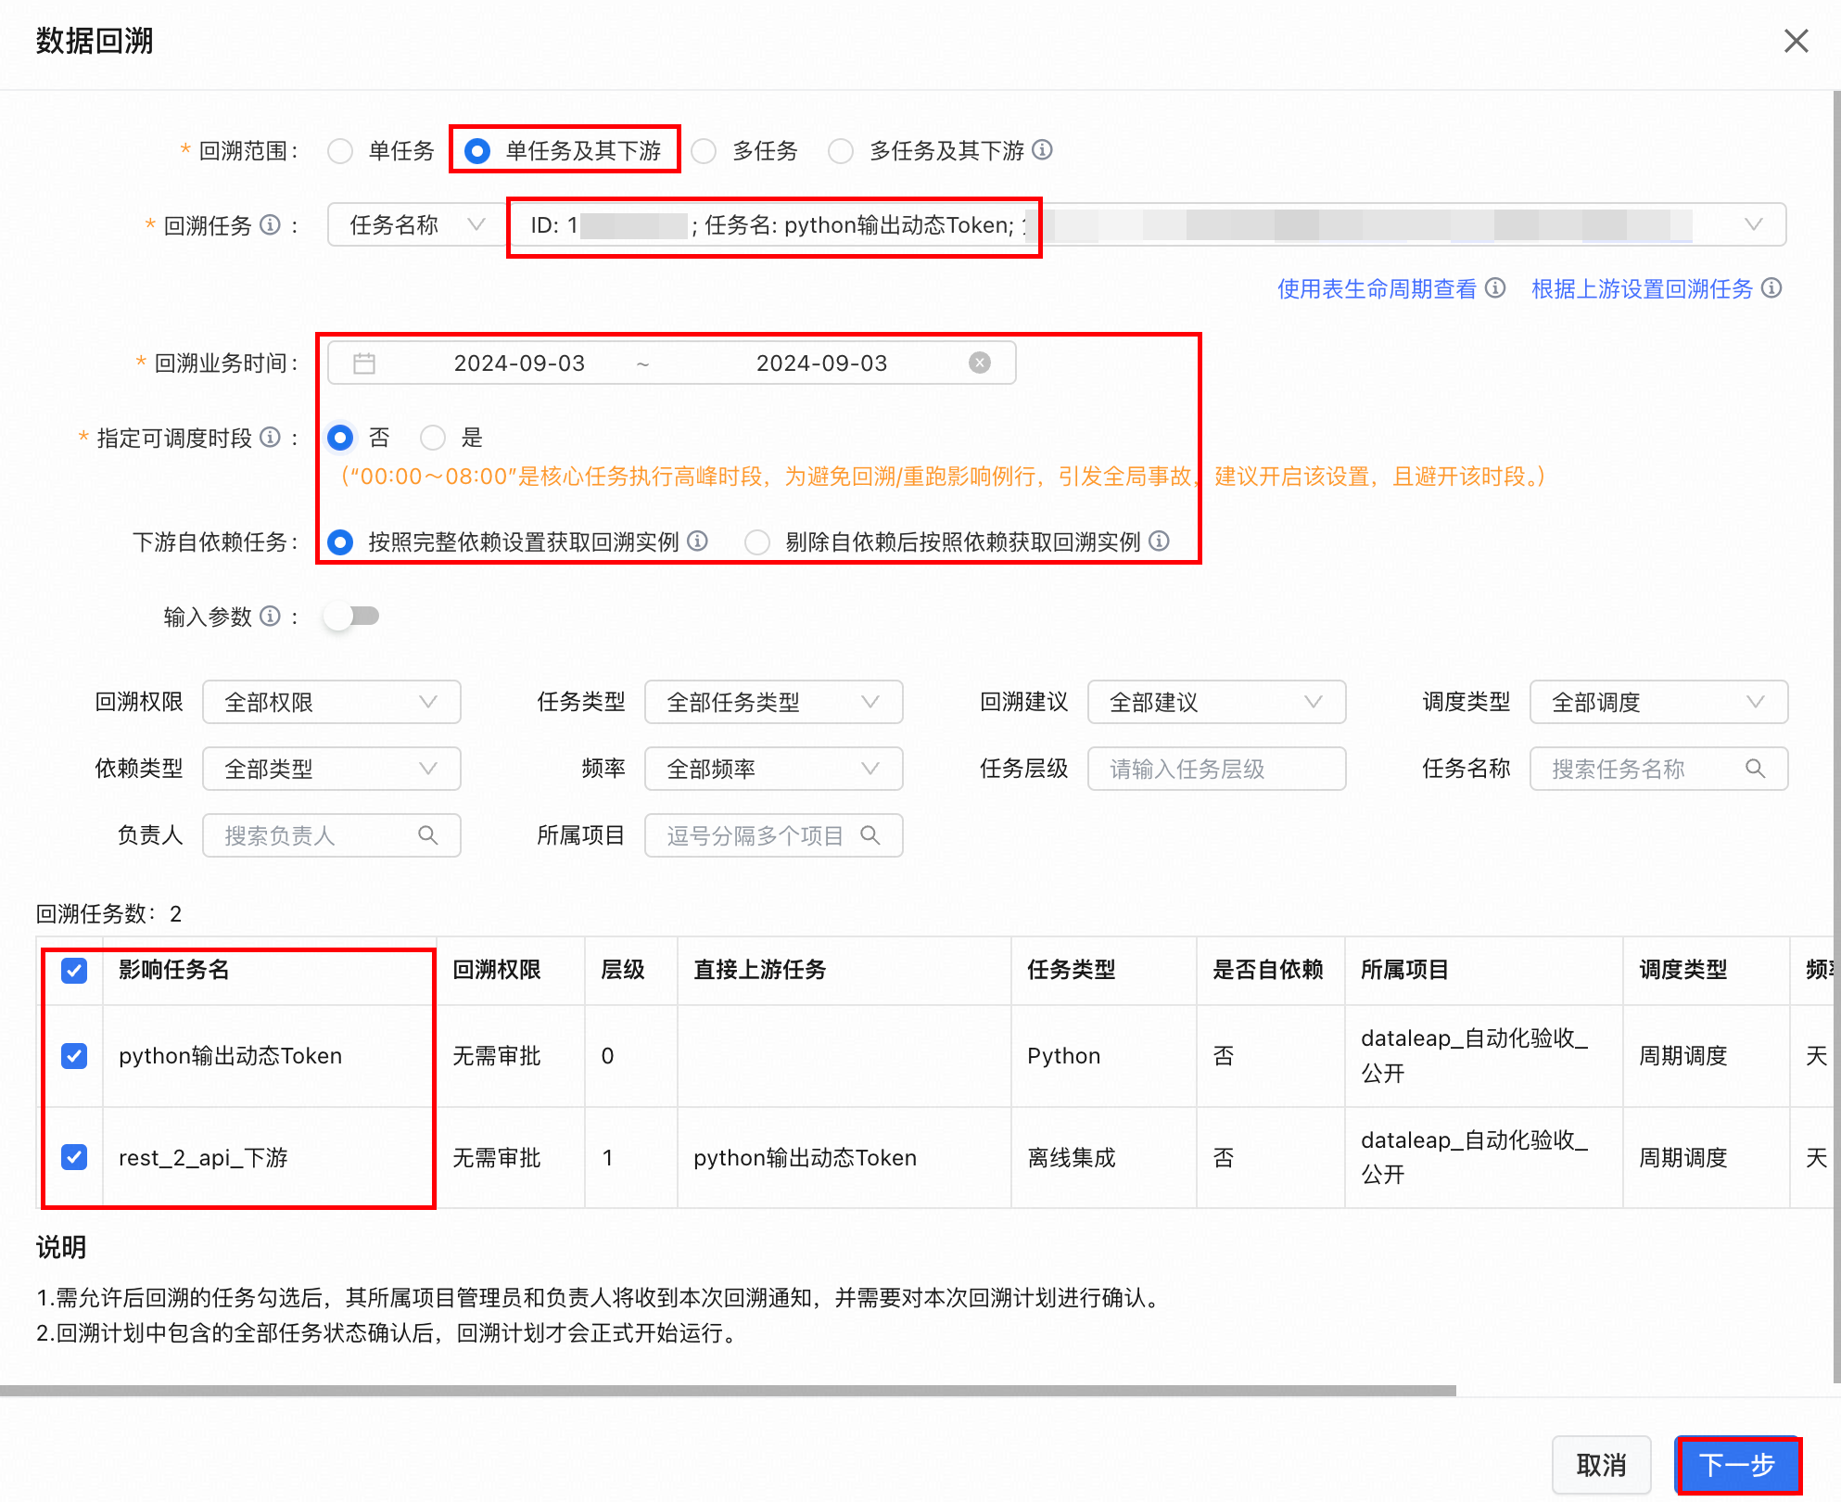Image resolution: width=1841 pixels, height=1502 pixels.
Task: Open the 全部调度 dropdown
Action: coord(1657,702)
